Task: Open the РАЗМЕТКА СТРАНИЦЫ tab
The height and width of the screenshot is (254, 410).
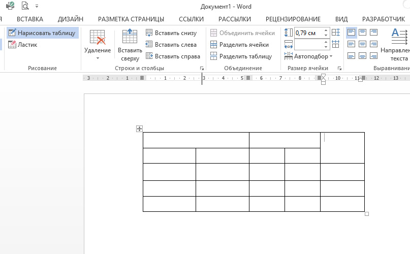Action: [131, 19]
